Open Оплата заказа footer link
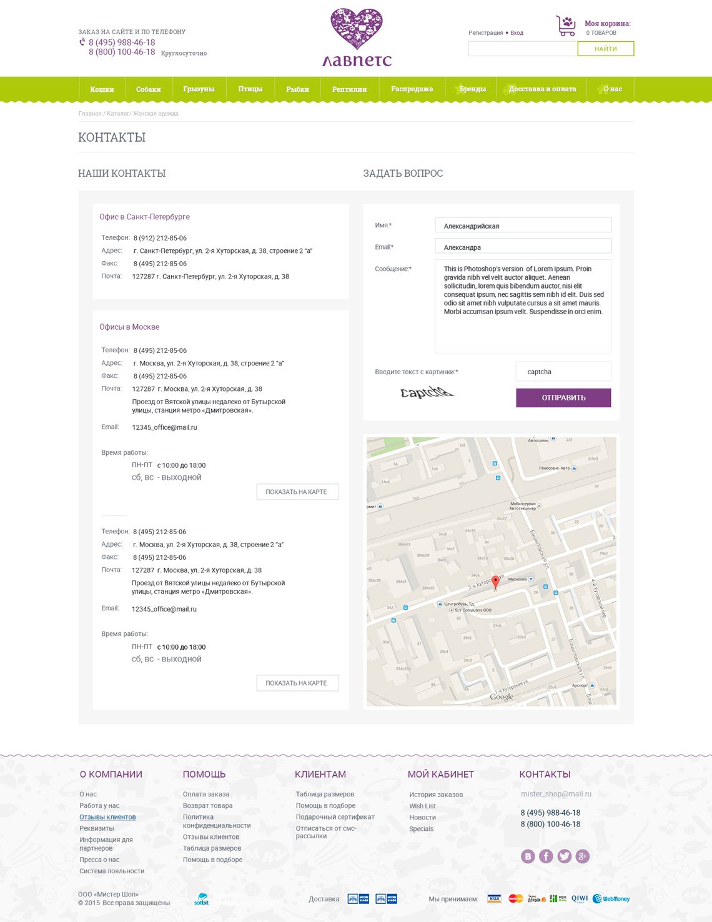The height and width of the screenshot is (922, 712). 206,795
